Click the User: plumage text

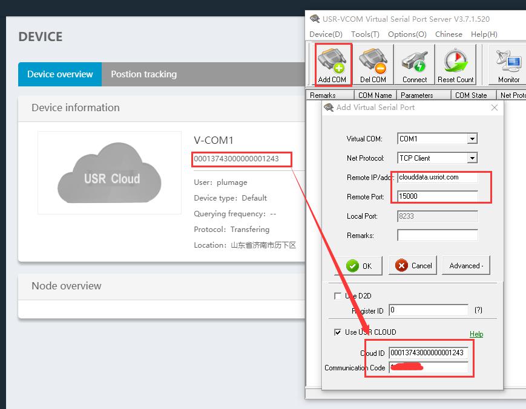pos(220,182)
